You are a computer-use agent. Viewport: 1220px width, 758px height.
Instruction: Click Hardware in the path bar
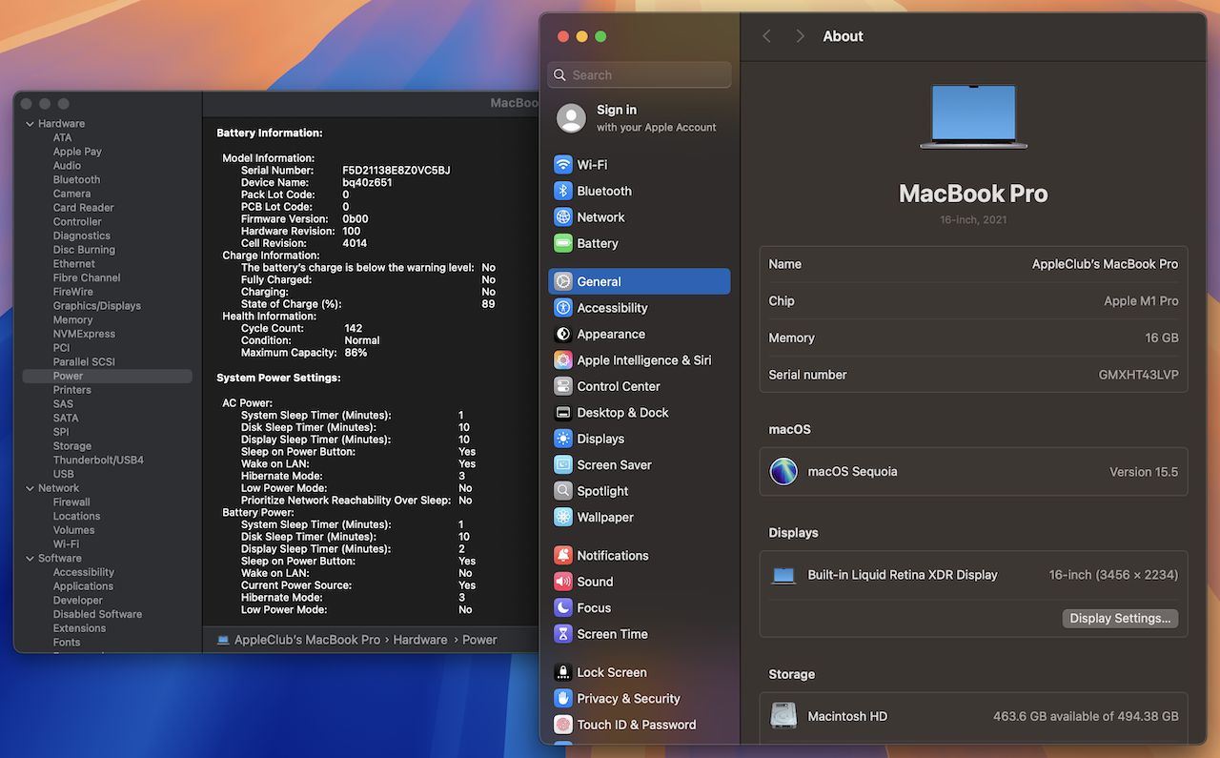(420, 640)
